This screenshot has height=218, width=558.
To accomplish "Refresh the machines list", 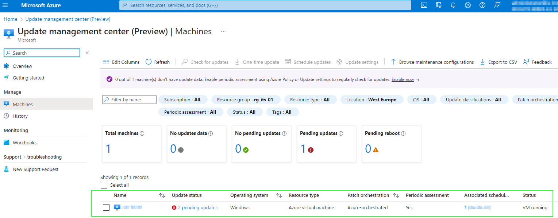I will 158,62.
